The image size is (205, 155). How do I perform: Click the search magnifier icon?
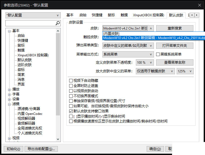point(58,23)
